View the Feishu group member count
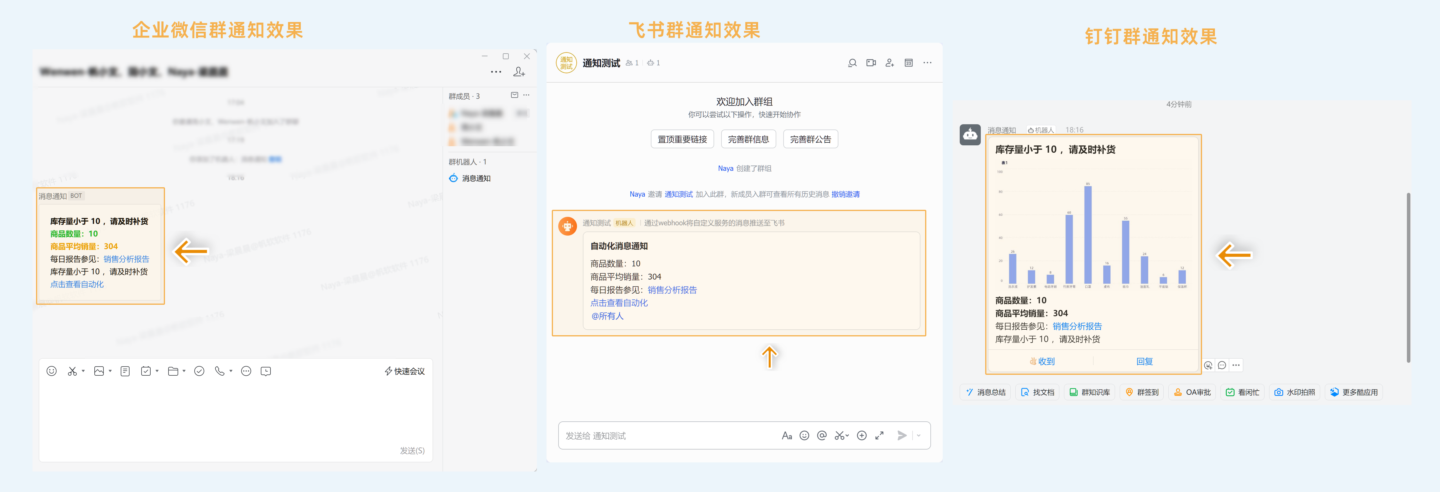 [x=632, y=63]
